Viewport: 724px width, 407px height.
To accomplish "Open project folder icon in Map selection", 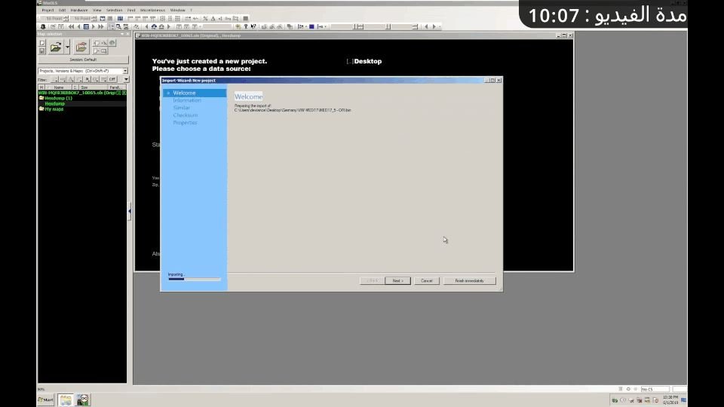I will pos(55,47).
